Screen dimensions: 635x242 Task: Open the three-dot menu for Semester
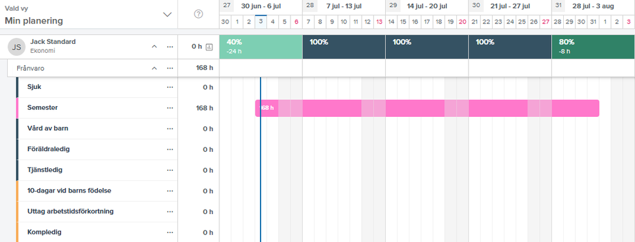pos(170,108)
